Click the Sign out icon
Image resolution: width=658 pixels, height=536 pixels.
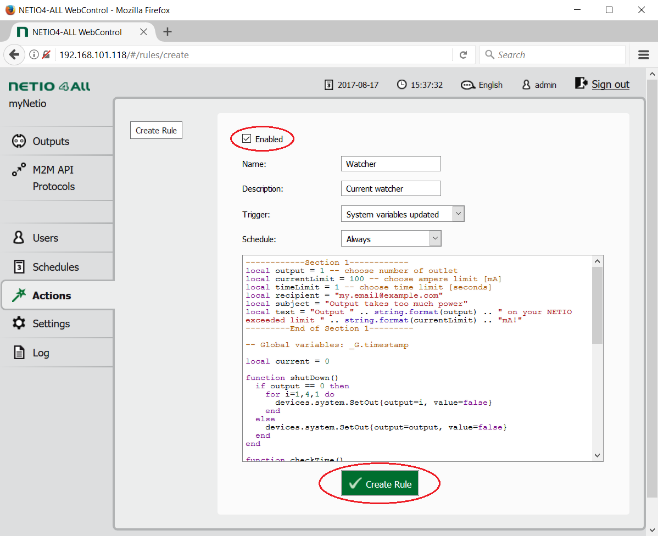click(581, 83)
